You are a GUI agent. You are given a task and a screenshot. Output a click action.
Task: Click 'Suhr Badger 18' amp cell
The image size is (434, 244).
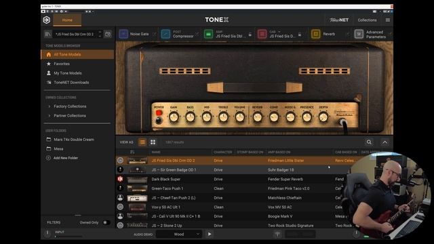coord(281,170)
